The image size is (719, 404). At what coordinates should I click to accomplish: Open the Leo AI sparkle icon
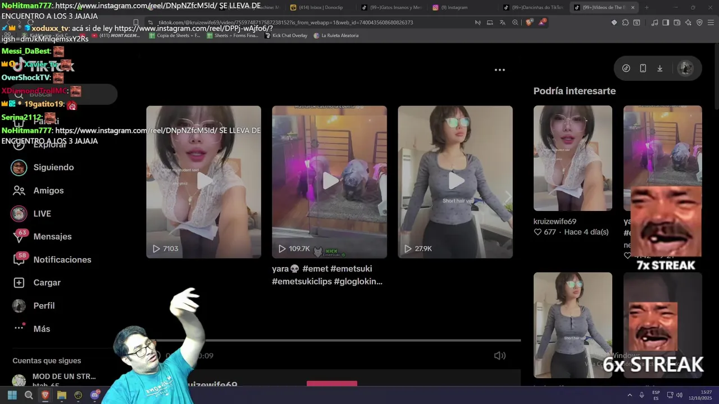[688, 22]
